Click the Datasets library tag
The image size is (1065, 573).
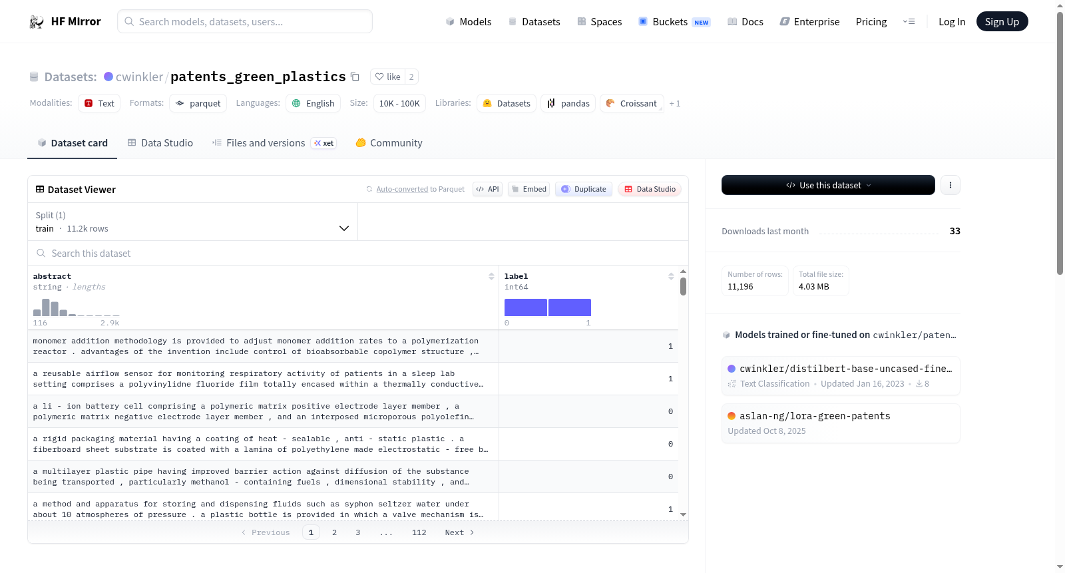[507, 103]
